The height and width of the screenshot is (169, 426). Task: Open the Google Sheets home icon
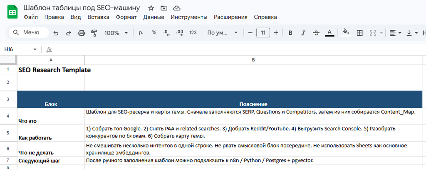12,12
